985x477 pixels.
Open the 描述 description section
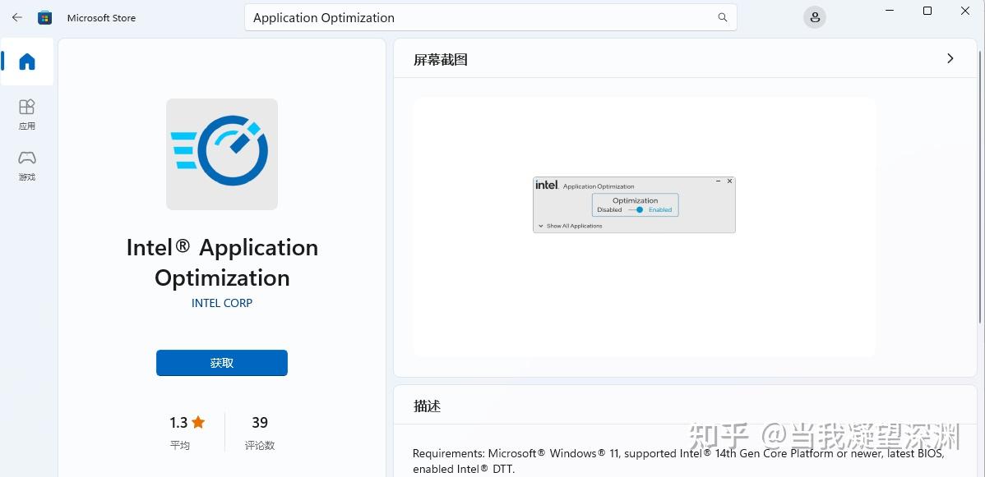[428, 406]
